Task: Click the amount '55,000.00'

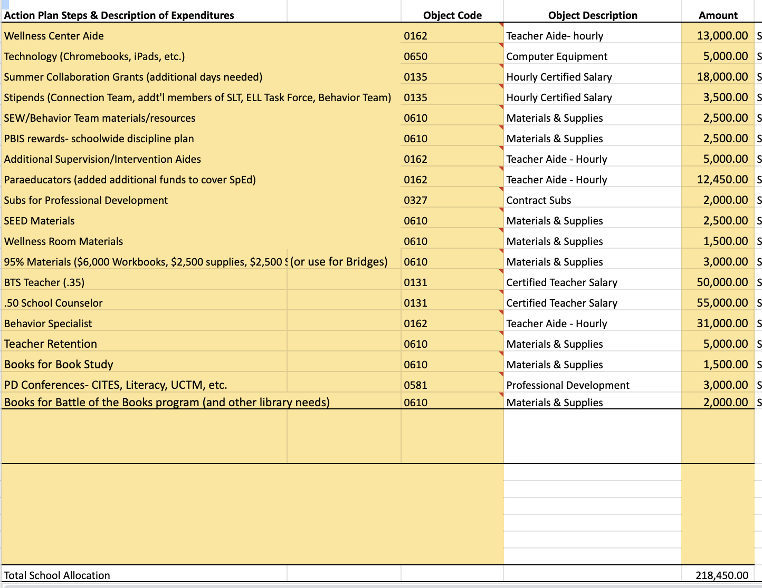Action: [x=722, y=302]
